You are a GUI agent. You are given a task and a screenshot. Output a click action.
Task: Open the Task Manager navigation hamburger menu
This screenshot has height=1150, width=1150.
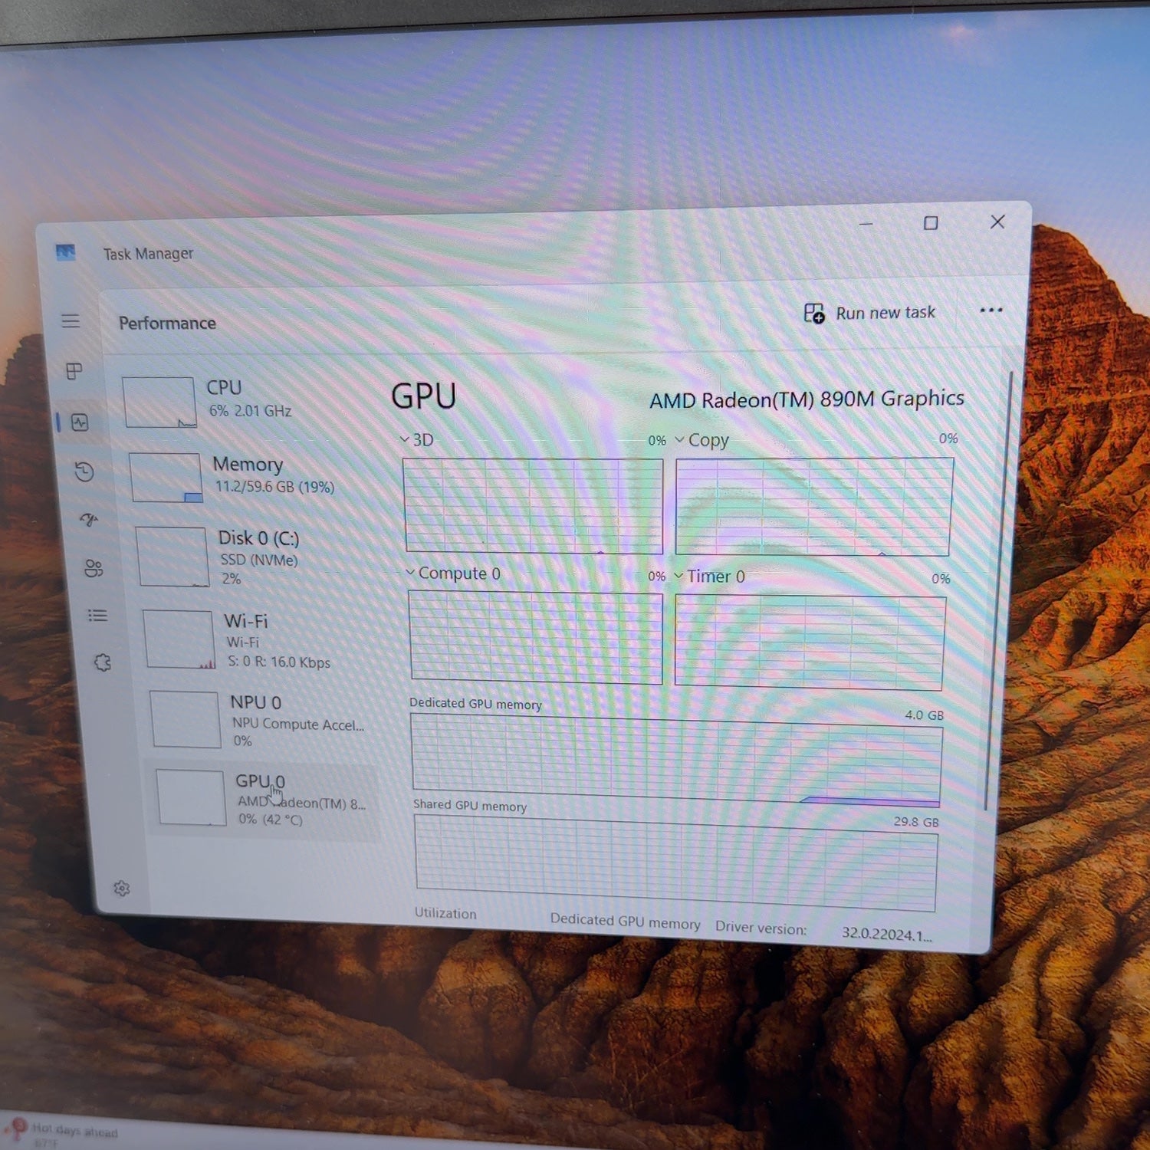coord(71,320)
